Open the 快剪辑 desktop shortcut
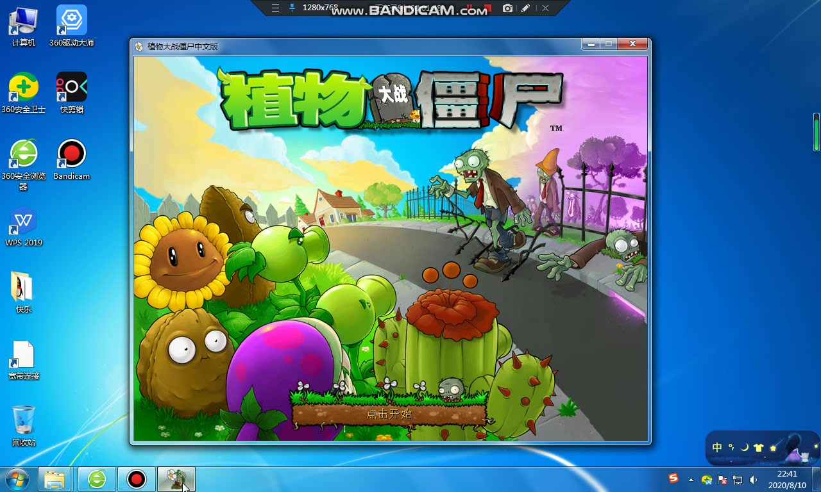Image resolution: width=821 pixels, height=492 pixels. tap(72, 93)
